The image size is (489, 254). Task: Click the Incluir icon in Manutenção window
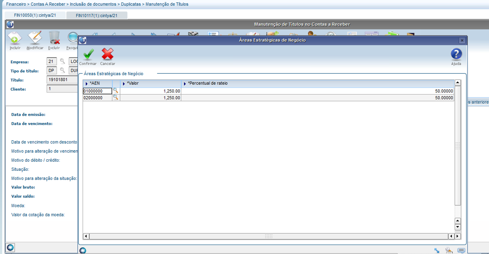(15, 38)
